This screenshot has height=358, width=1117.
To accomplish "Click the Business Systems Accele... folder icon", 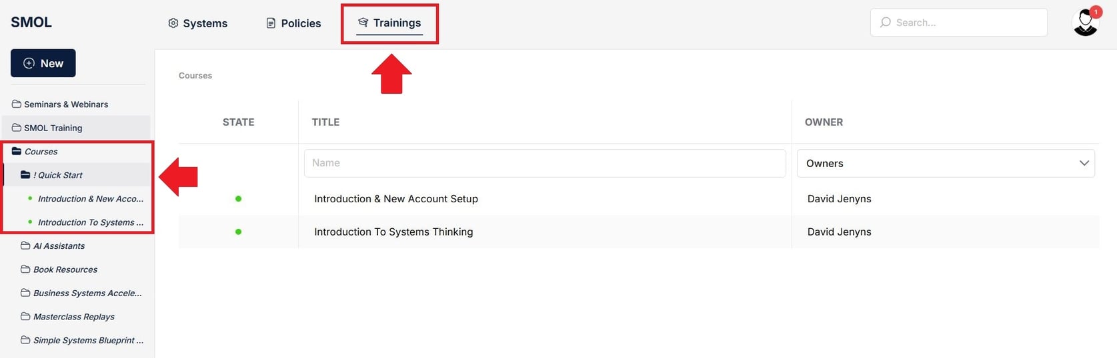I will [25, 293].
